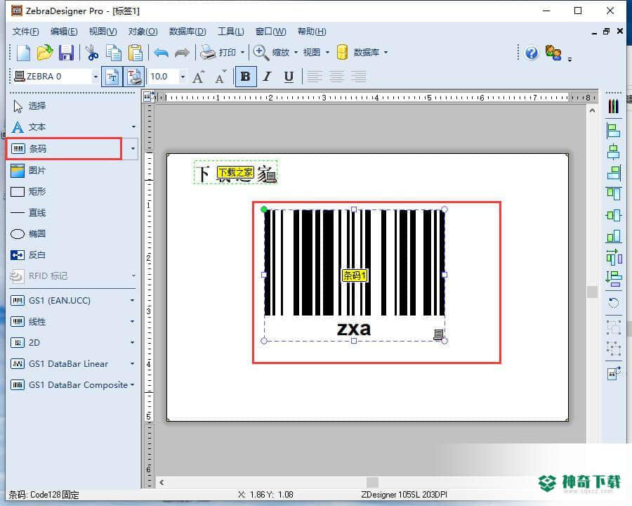
Task: Center objects horizontally using the align icon
Action: 614,152
